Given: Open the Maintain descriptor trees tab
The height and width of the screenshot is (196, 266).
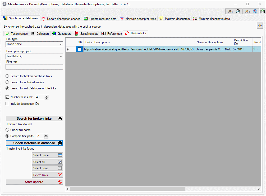Looking at the screenshot, I should coord(138,19).
